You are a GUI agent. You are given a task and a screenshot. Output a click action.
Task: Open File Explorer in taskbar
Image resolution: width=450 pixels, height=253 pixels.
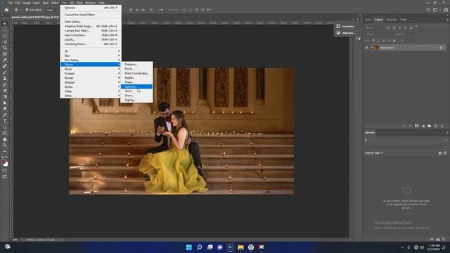[240, 247]
